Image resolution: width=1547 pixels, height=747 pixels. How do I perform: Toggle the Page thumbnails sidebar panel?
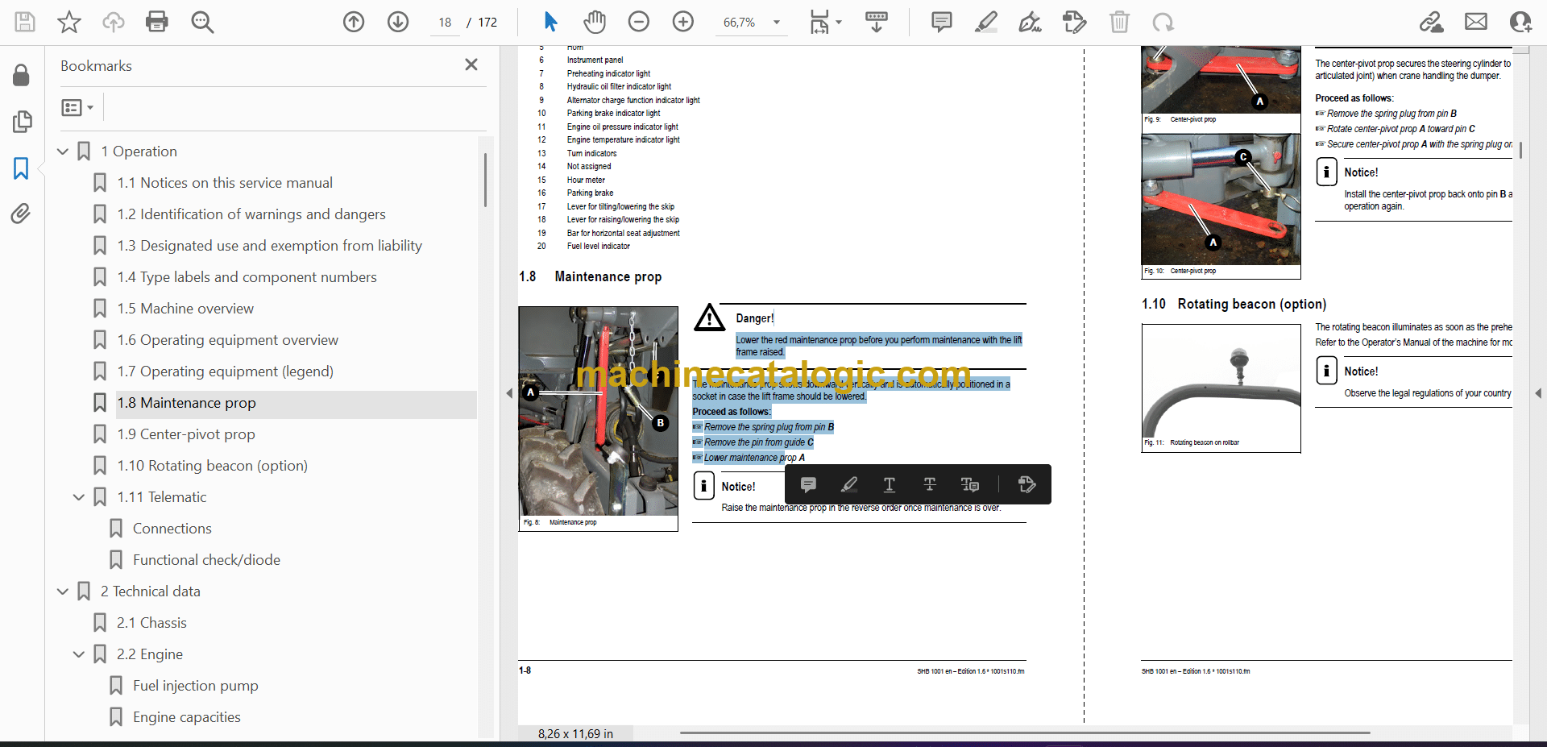(21, 122)
